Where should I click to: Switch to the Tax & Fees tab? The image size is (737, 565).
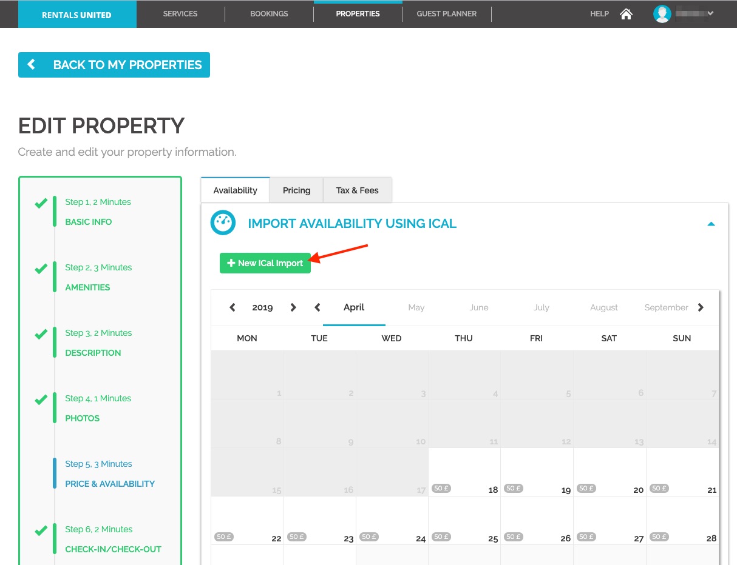click(357, 190)
